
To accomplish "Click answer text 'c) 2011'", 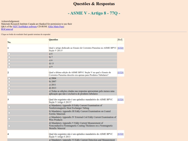I will coord(52,85).
